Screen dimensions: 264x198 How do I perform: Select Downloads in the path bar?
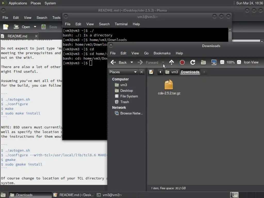click(x=190, y=72)
